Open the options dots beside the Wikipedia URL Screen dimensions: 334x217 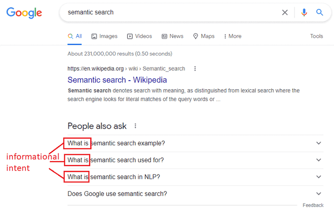tap(195, 69)
